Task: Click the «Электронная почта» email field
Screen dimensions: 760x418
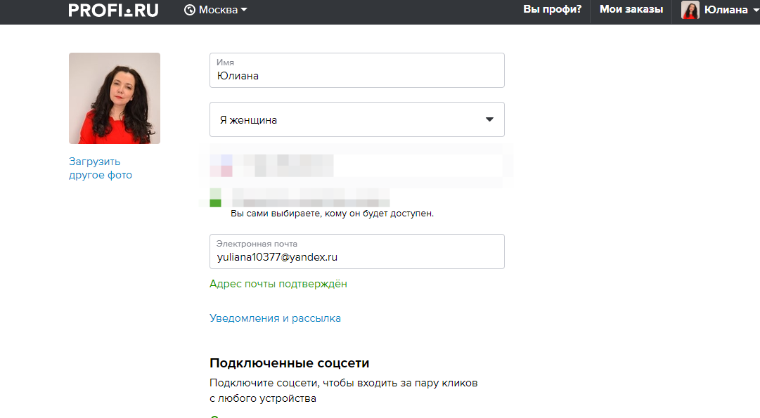Action: tap(356, 252)
